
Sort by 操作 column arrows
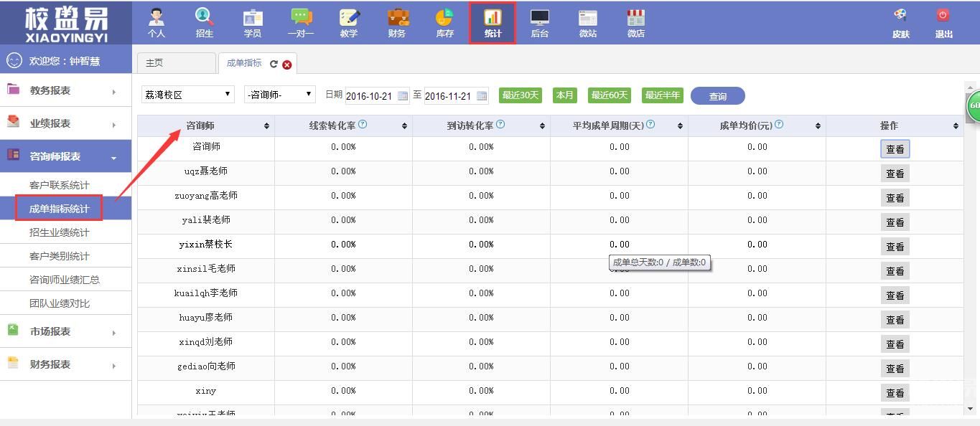(956, 126)
